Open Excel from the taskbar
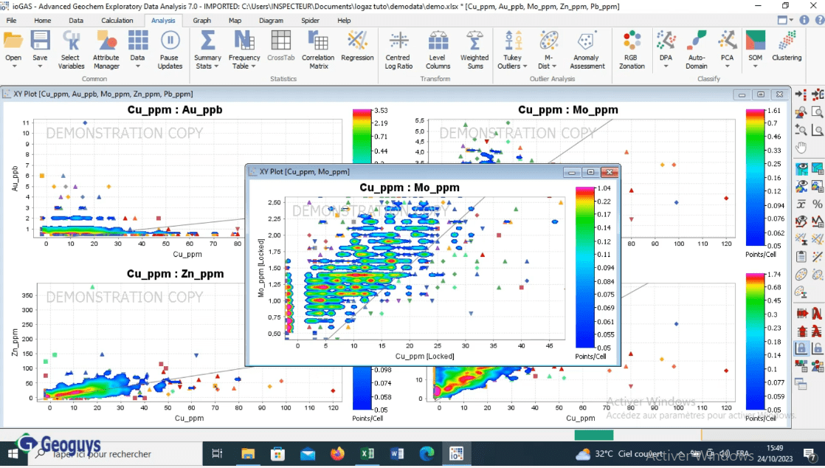This screenshot has height=468, width=825. pyautogui.click(x=367, y=454)
